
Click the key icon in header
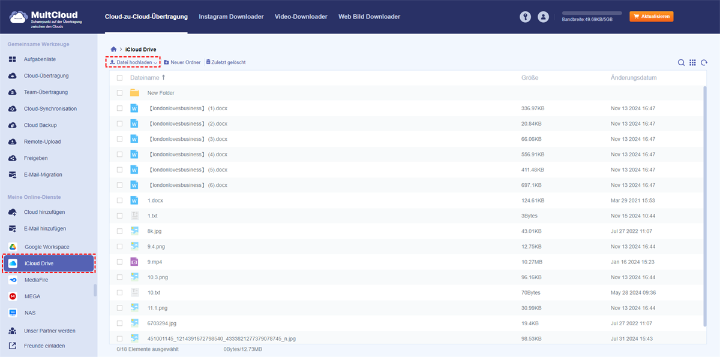pos(526,17)
